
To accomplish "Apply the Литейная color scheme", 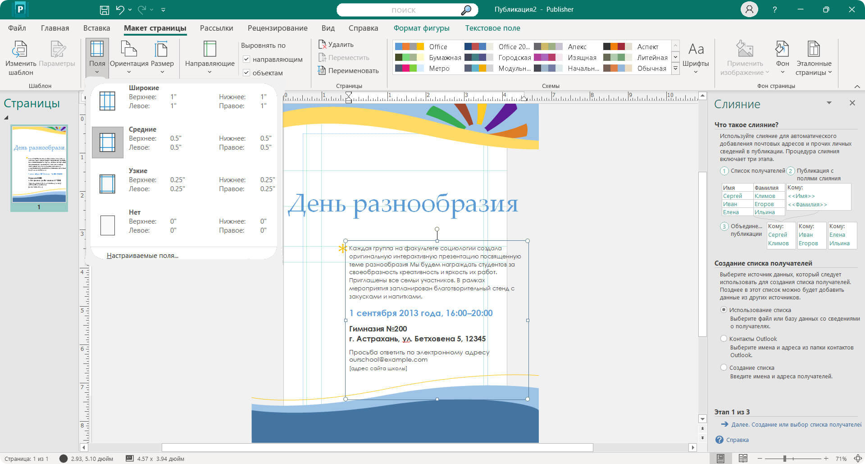I will 635,57.
